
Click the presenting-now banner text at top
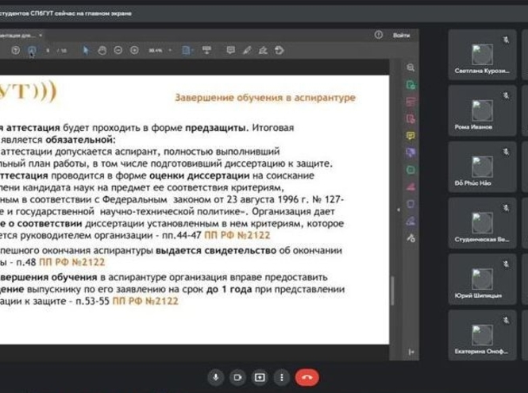click(66, 13)
